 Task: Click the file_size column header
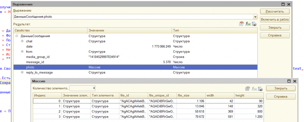pos(190,95)
